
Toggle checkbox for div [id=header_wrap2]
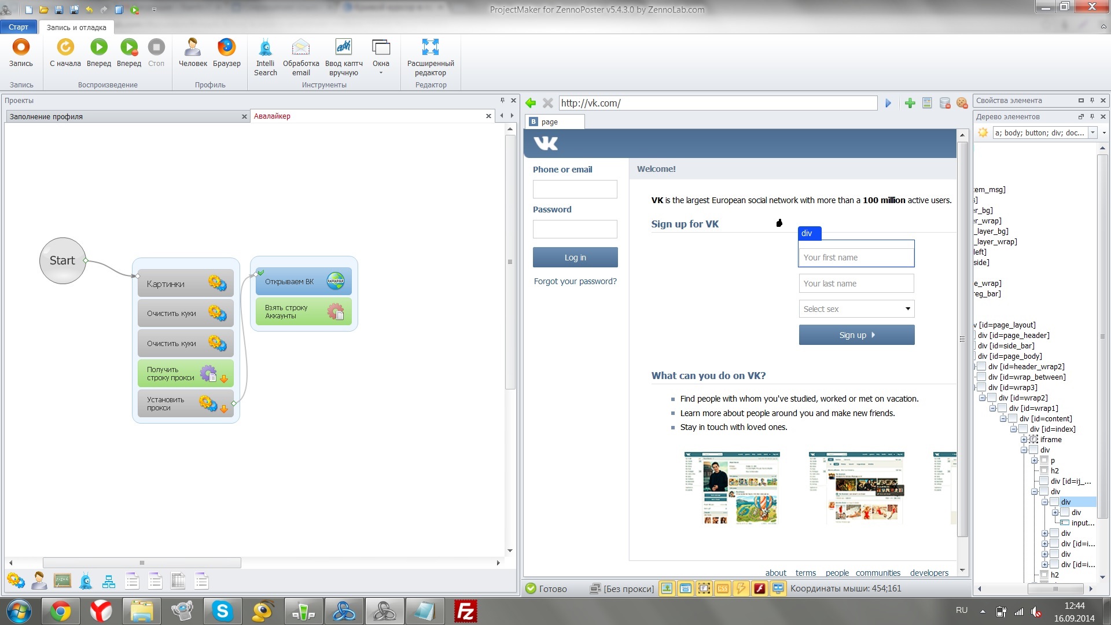point(981,366)
